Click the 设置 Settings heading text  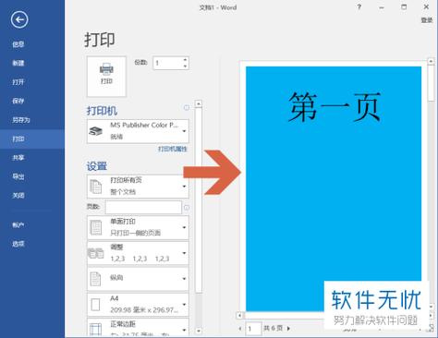coord(97,166)
